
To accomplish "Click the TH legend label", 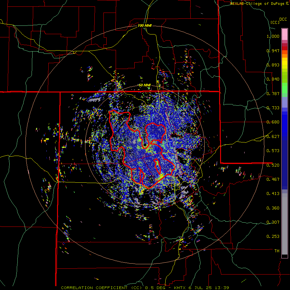I will pos(277,251).
